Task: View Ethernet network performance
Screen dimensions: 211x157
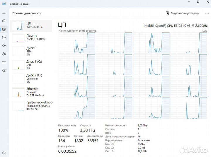Action: point(31,92)
